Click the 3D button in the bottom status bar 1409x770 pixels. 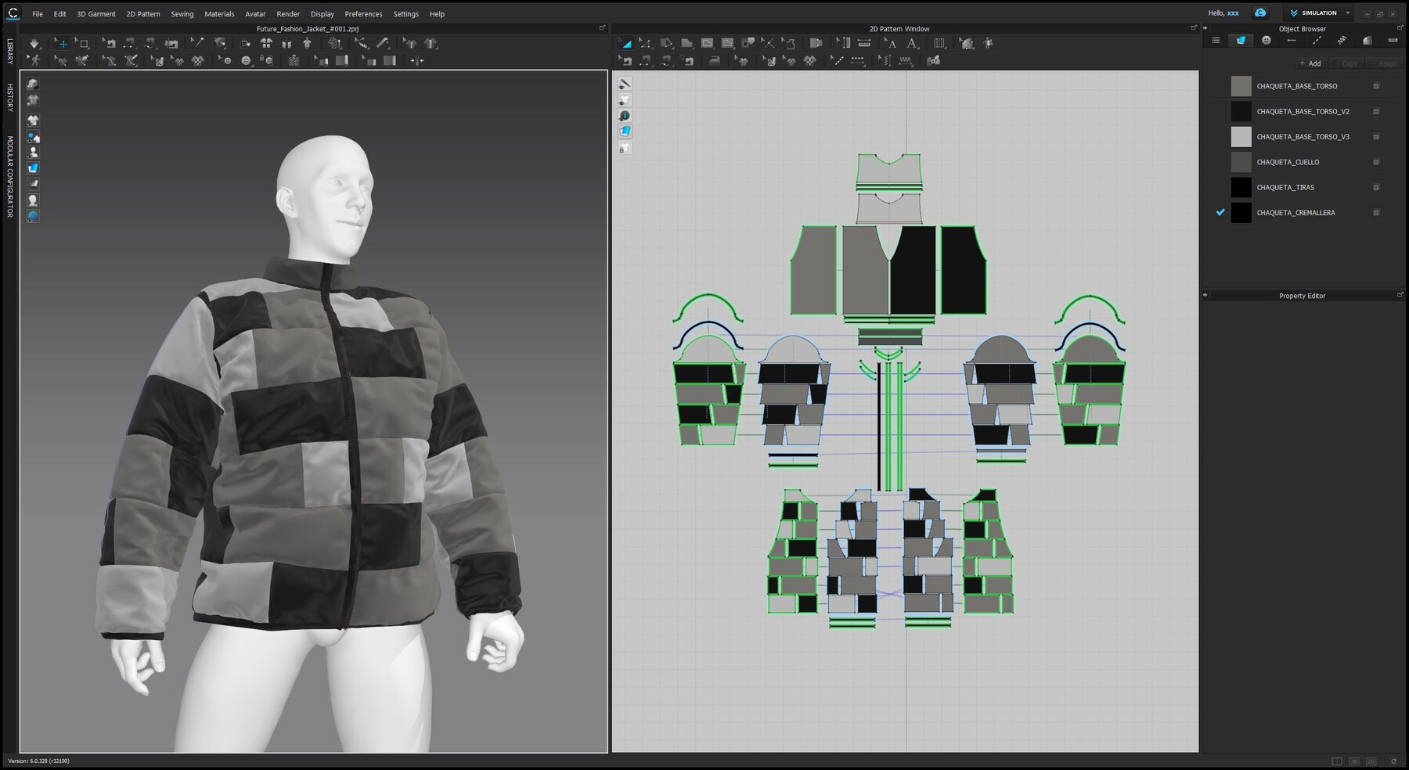pos(1354,761)
